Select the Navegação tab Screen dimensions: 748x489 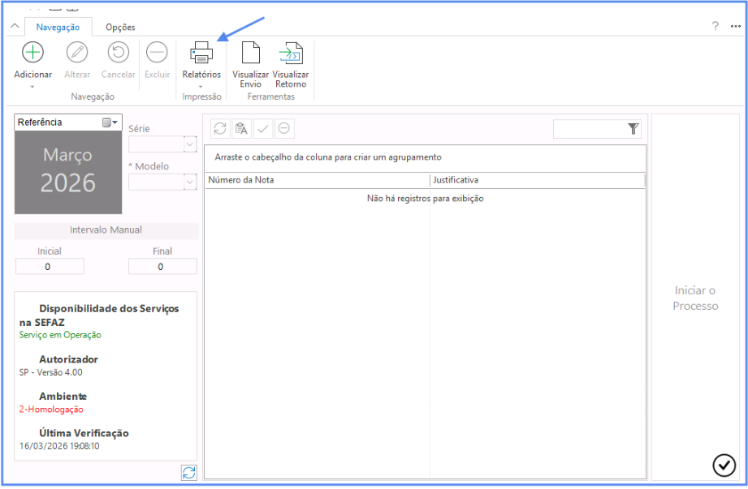point(58,27)
